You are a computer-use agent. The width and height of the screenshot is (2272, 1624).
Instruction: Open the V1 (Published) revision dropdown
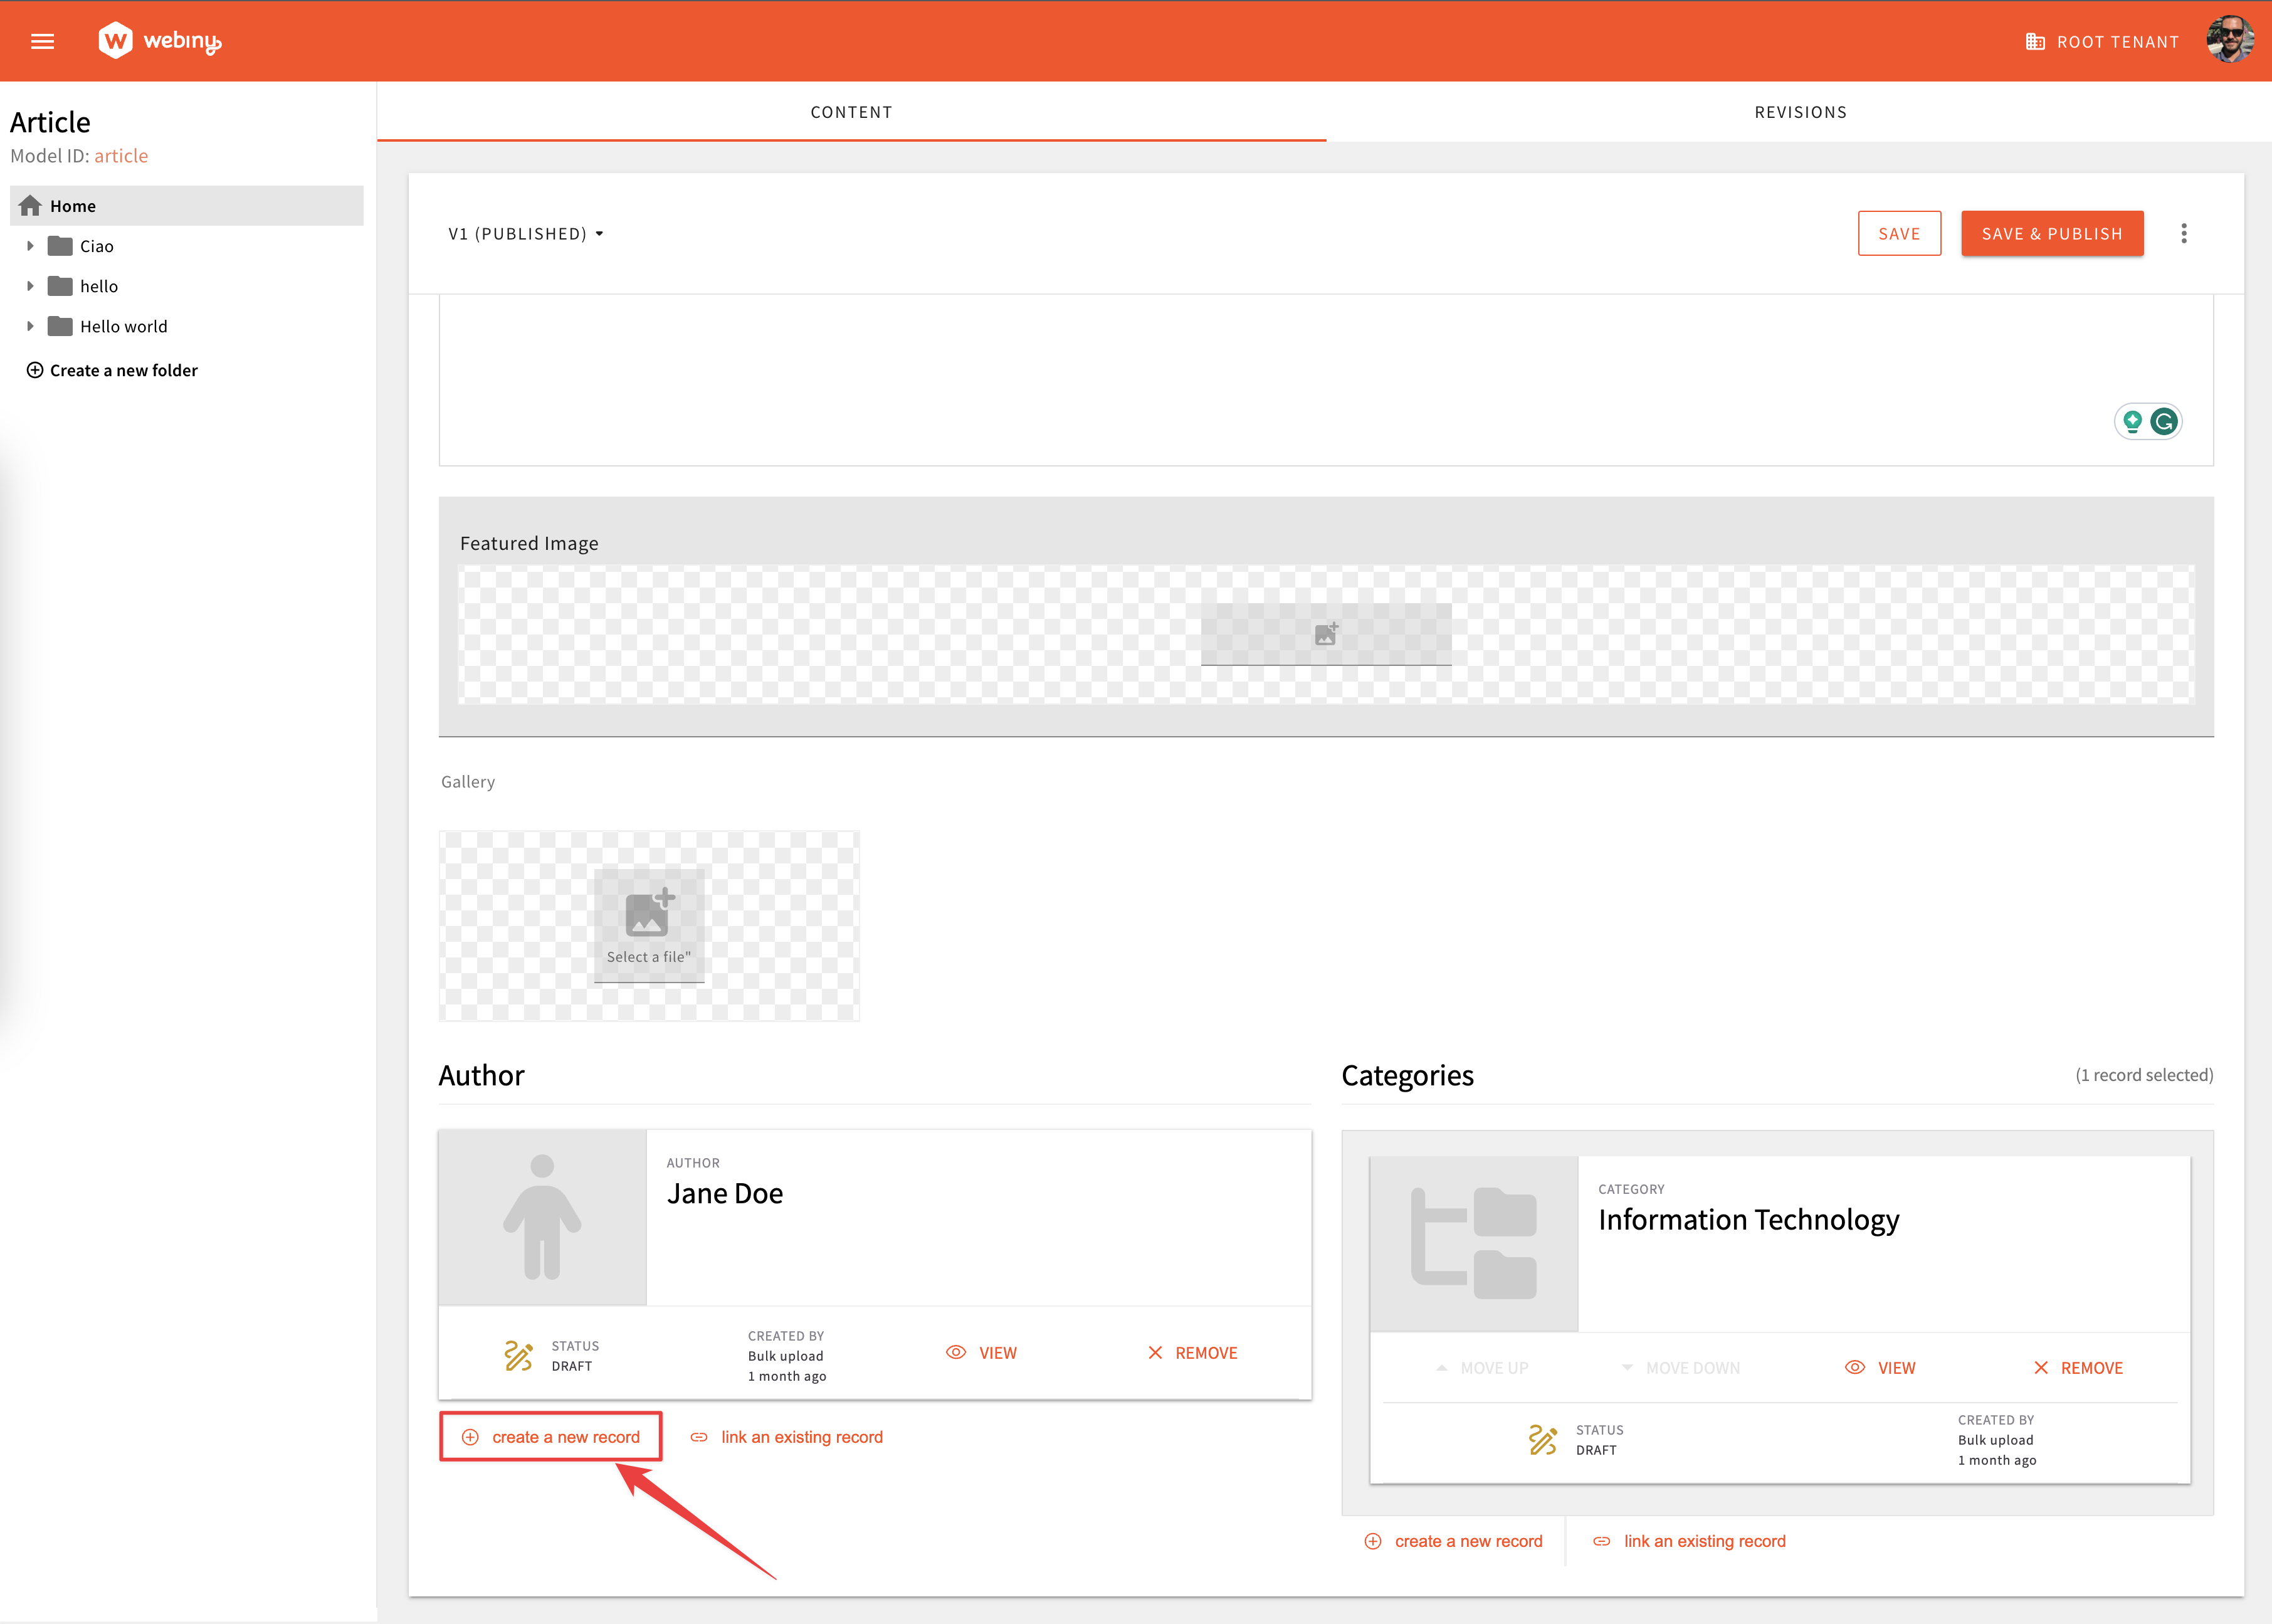coord(526,234)
